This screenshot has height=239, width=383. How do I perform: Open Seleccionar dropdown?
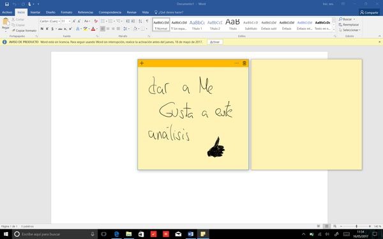(350, 30)
